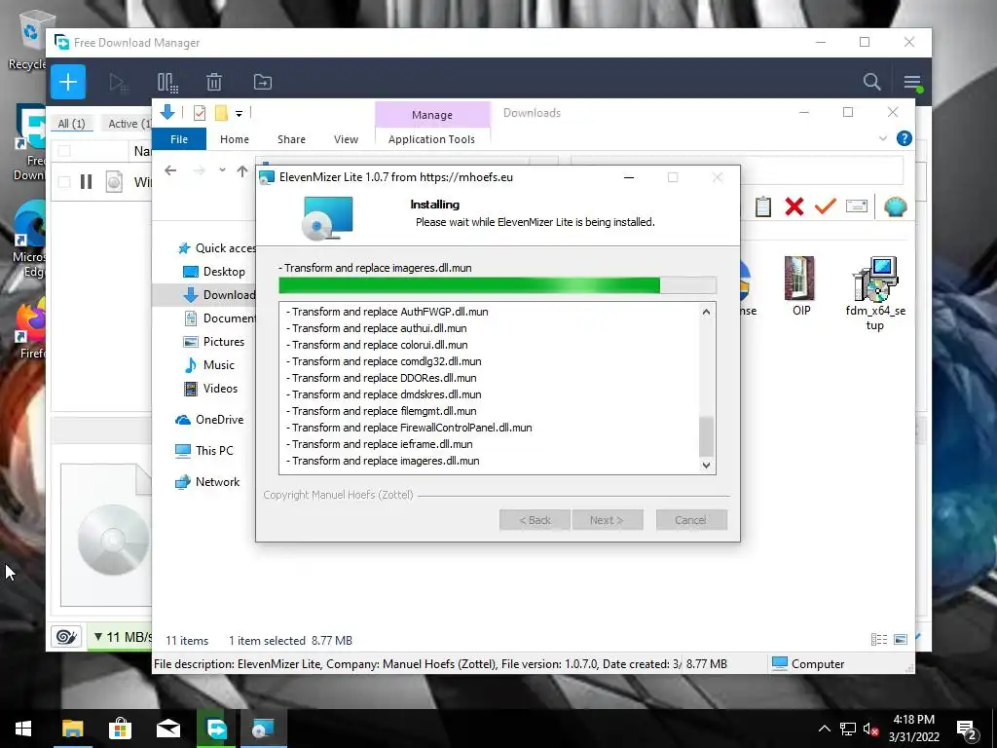This screenshot has width=997, height=748.
Task: Open the Share ribbon tab
Action: (x=291, y=139)
